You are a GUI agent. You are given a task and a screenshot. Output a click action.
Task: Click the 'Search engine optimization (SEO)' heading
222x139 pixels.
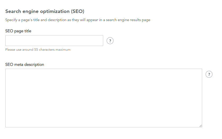[x=45, y=11]
